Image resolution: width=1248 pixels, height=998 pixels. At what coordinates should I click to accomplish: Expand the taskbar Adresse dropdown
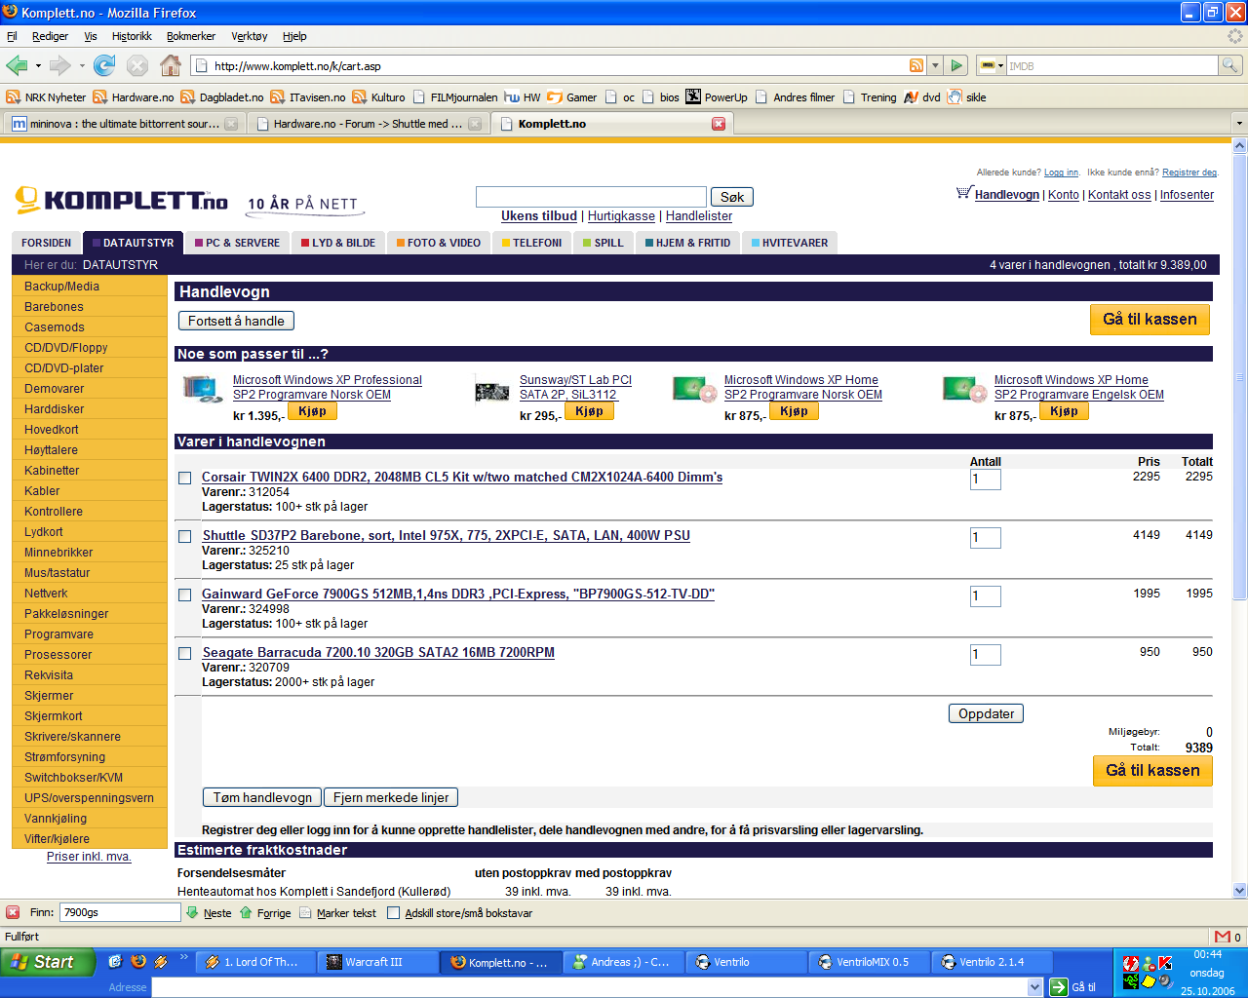point(1034,987)
